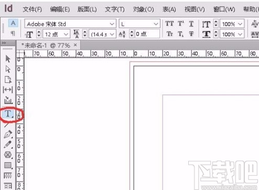Select the Gap tool
This screenshot has width=259, height=190.
8,90
